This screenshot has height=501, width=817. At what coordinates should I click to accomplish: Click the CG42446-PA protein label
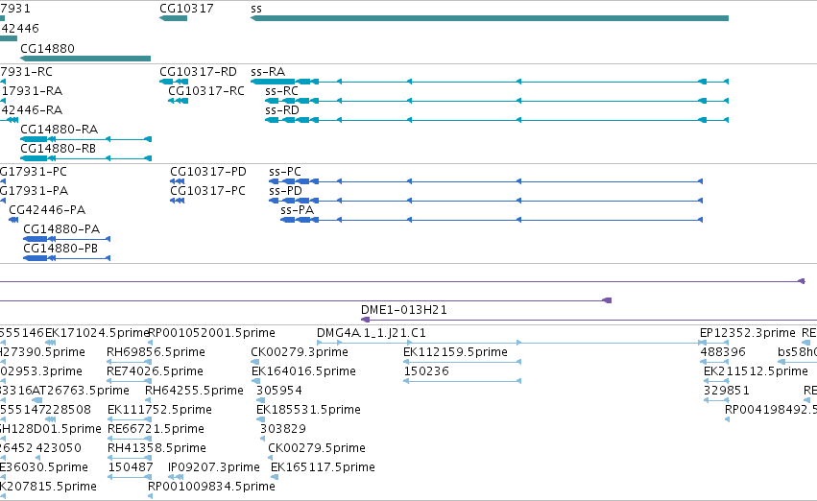[x=47, y=210]
